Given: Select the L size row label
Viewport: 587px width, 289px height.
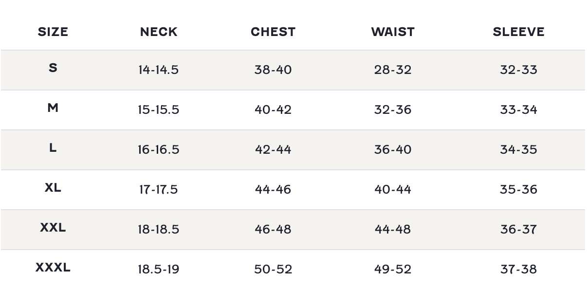Looking at the screenshot, I should click(x=53, y=148).
